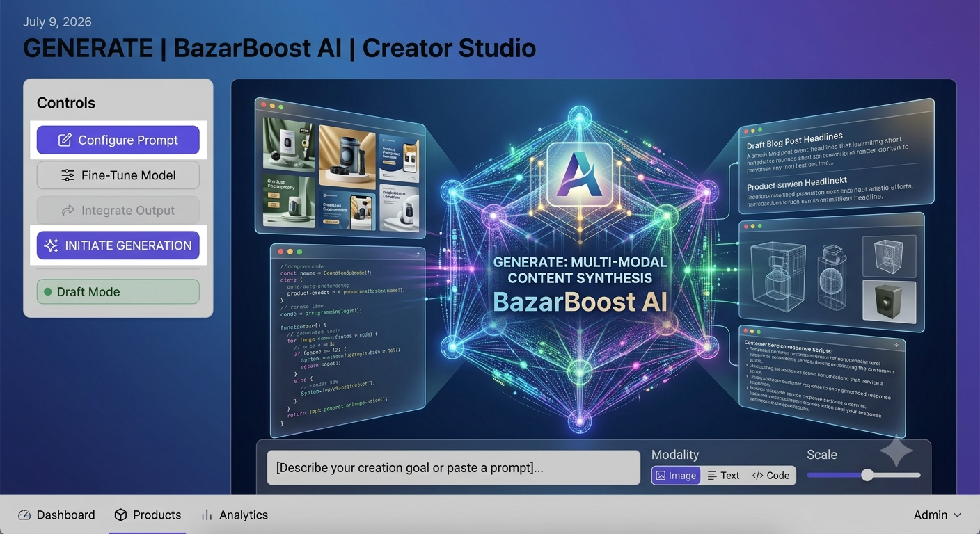Viewport: 980px width, 534px height.
Task: Click the July 9, 2026 date text
Action: pos(57,22)
